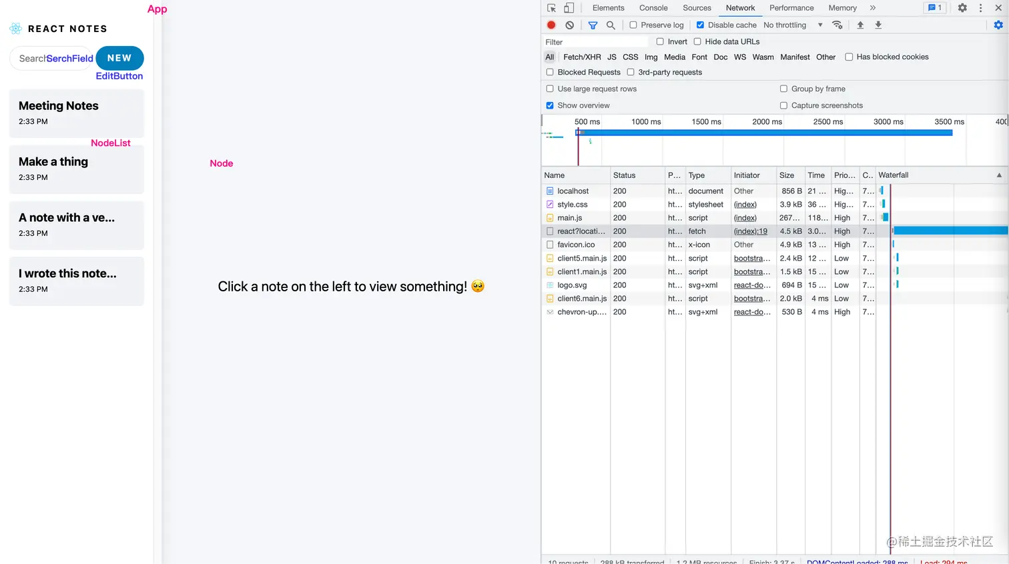The image size is (1009, 564).
Task: Open DevTools customize kebab menu
Action: coord(980,8)
